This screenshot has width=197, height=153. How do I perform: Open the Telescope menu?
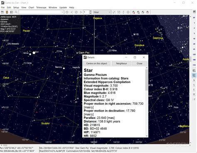[x=41, y=7]
